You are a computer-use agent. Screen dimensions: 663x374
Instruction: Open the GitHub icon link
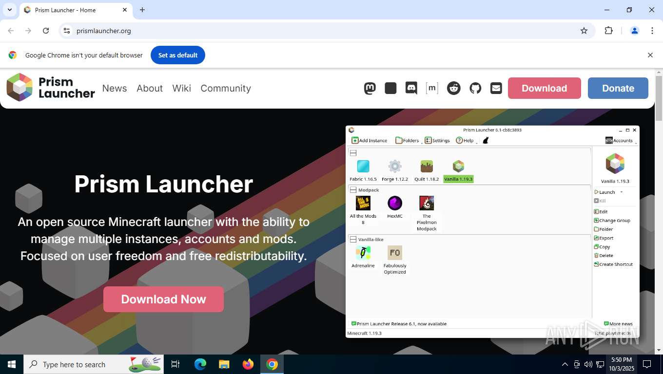(475, 88)
